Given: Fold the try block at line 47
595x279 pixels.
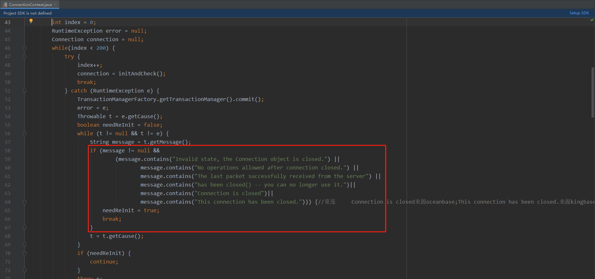Looking at the screenshot, I should 24,57.
